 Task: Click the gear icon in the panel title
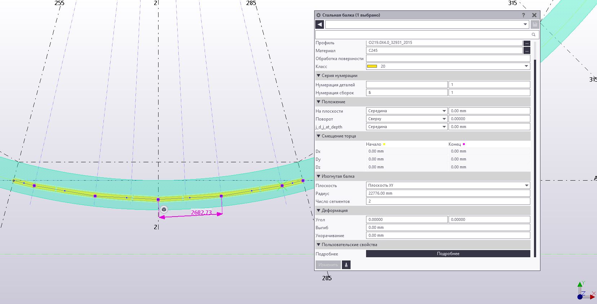click(318, 15)
